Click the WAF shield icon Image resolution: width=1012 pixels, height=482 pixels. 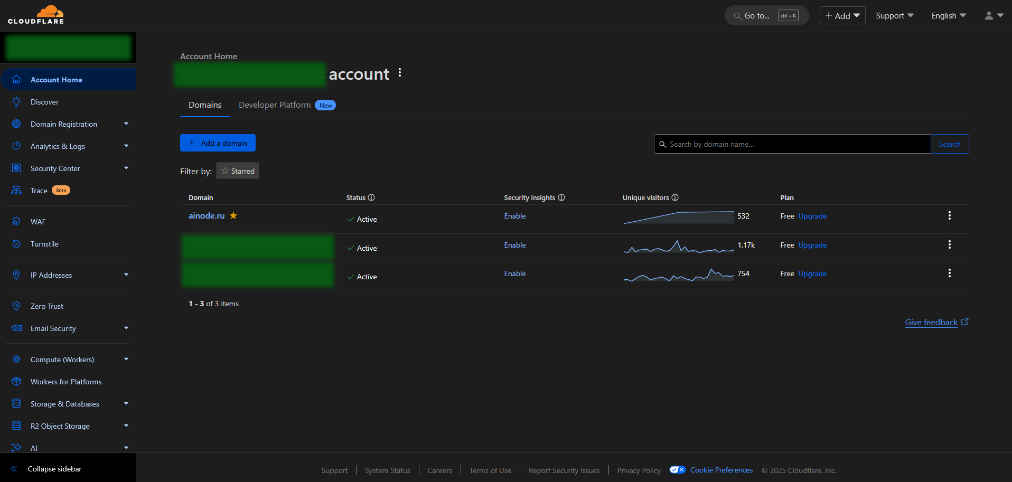pos(16,221)
